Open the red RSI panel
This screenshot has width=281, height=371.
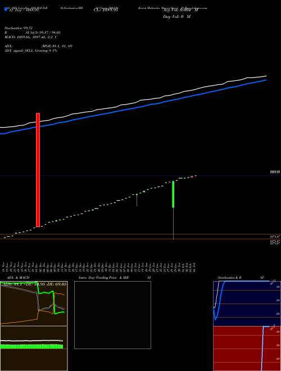[247, 349]
